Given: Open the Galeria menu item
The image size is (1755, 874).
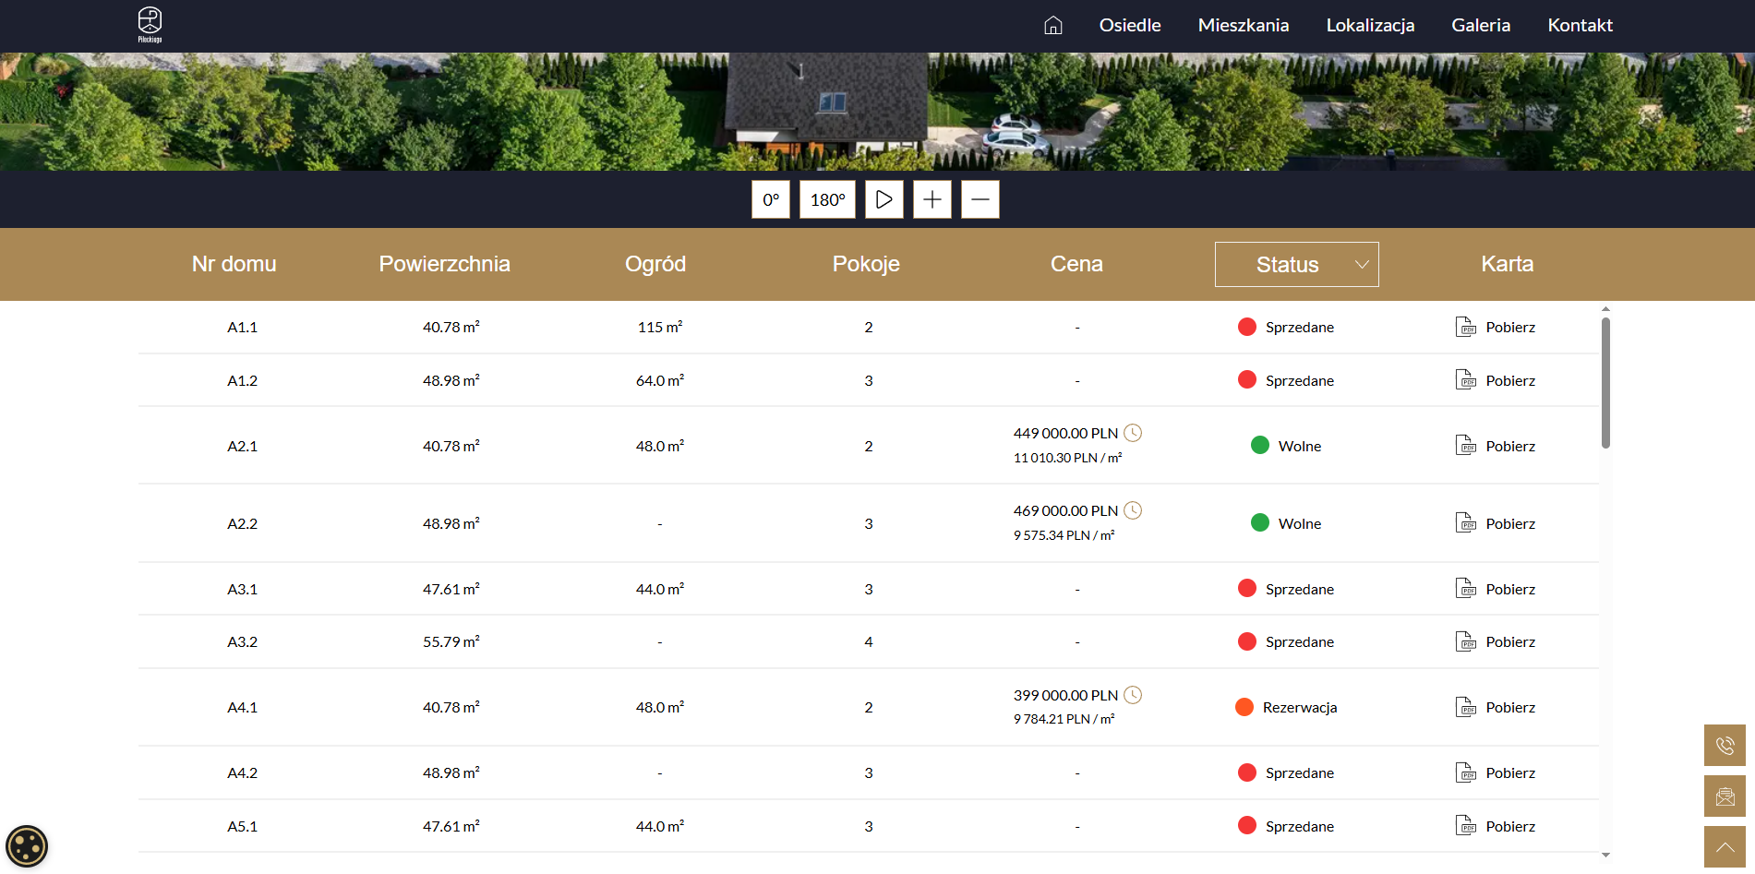Looking at the screenshot, I should coord(1481,25).
